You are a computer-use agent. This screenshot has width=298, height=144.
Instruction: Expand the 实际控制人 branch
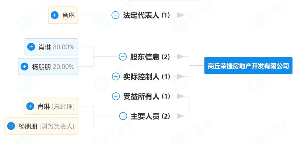click(116, 77)
